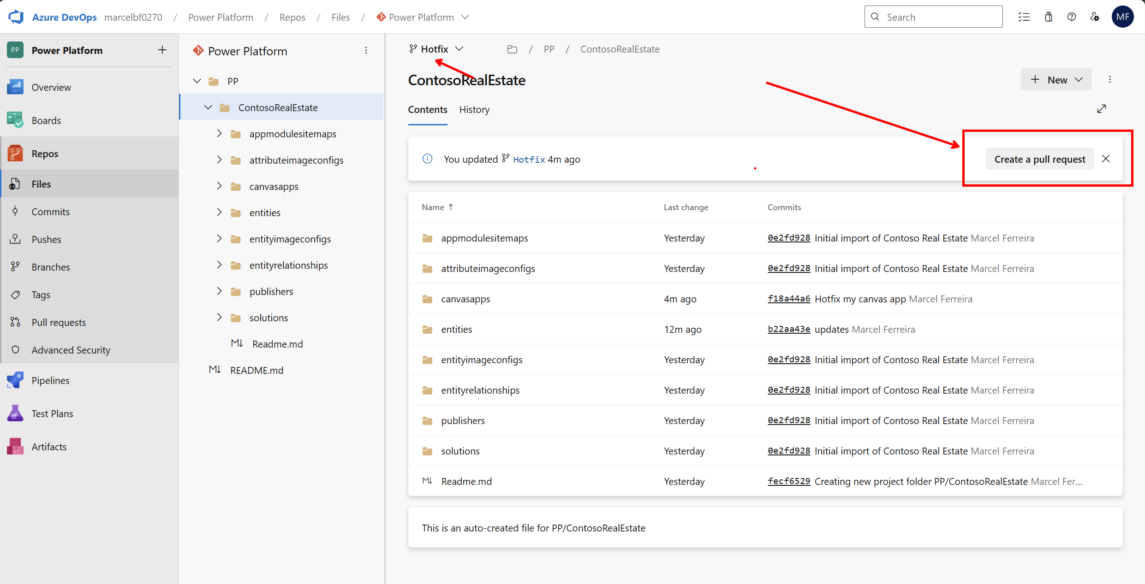This screenshot has height=584, width=1145.
Task: Open Boards in the left navigation
Action: tap(46, 120)
